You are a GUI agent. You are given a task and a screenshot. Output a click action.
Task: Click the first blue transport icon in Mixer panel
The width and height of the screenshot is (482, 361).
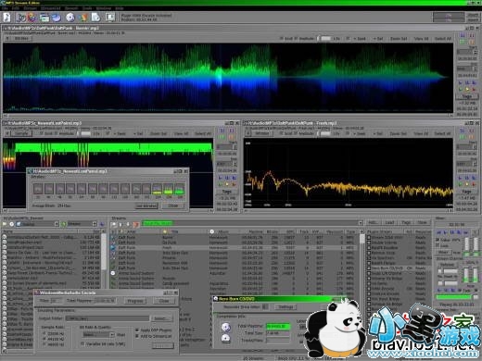439,232
